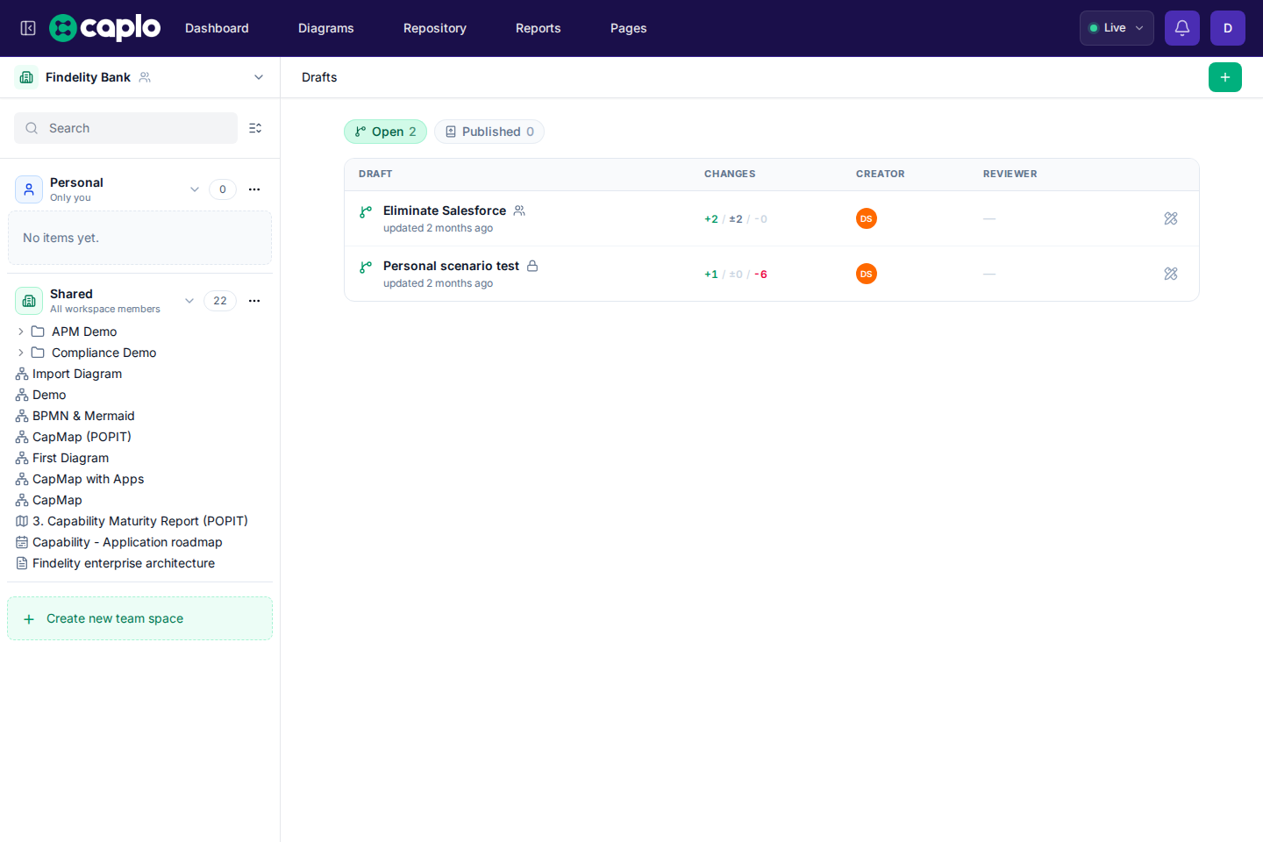The image size is (1263, 842).
Task: Open the Eliminate Salesforce draft
Action: click(445, 210)
